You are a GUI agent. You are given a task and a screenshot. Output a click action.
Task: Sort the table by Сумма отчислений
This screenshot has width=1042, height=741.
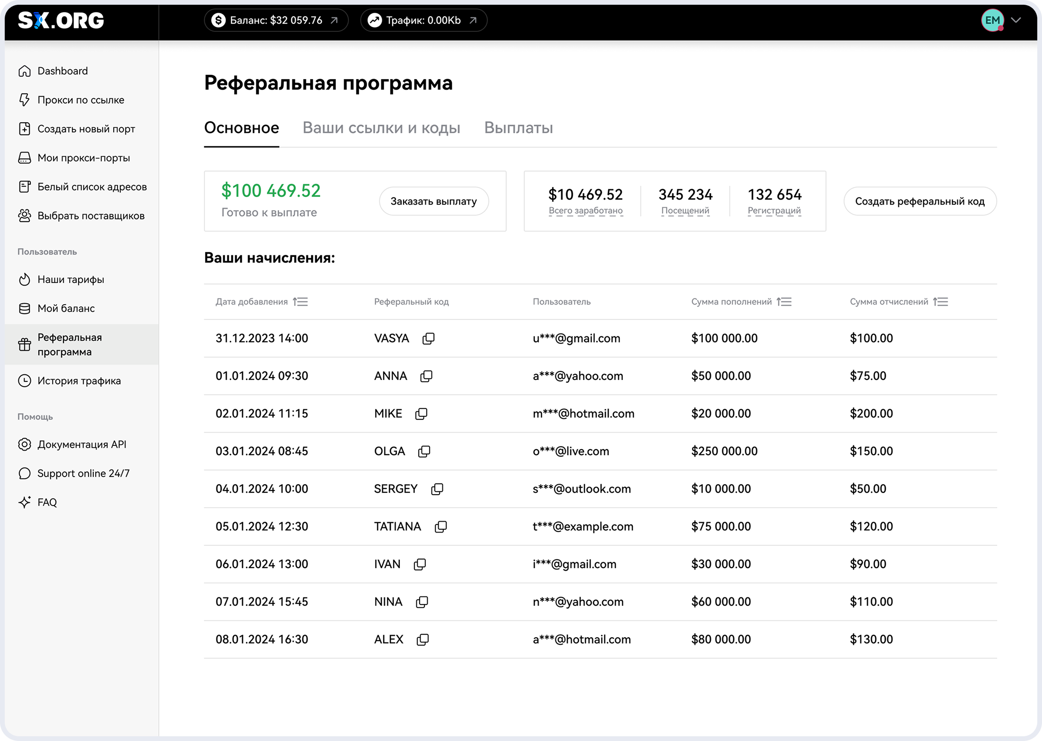click(x=941, y=302)
